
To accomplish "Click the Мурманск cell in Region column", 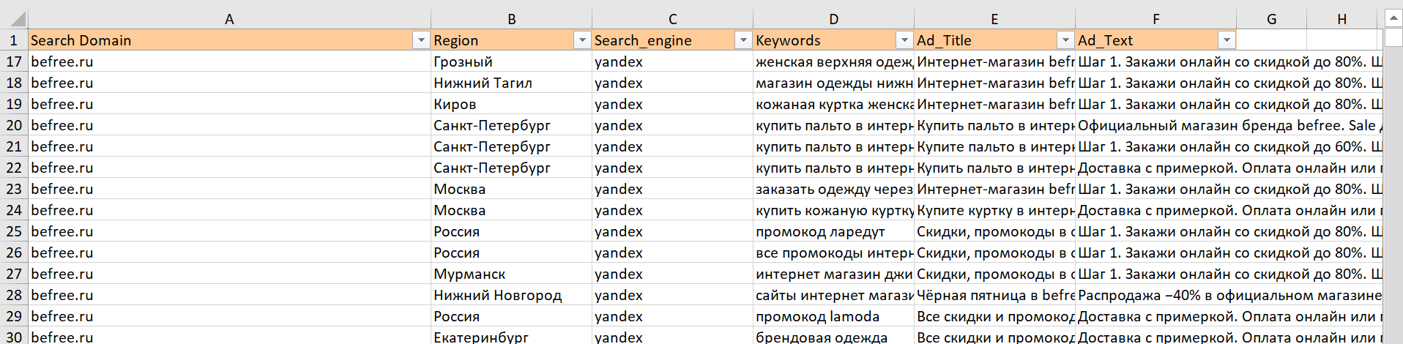I will 510,274.
